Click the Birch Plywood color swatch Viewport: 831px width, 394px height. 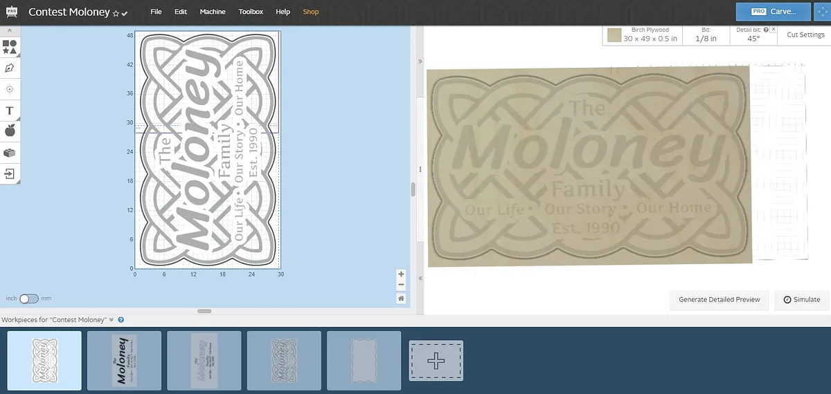coord(614,35)
